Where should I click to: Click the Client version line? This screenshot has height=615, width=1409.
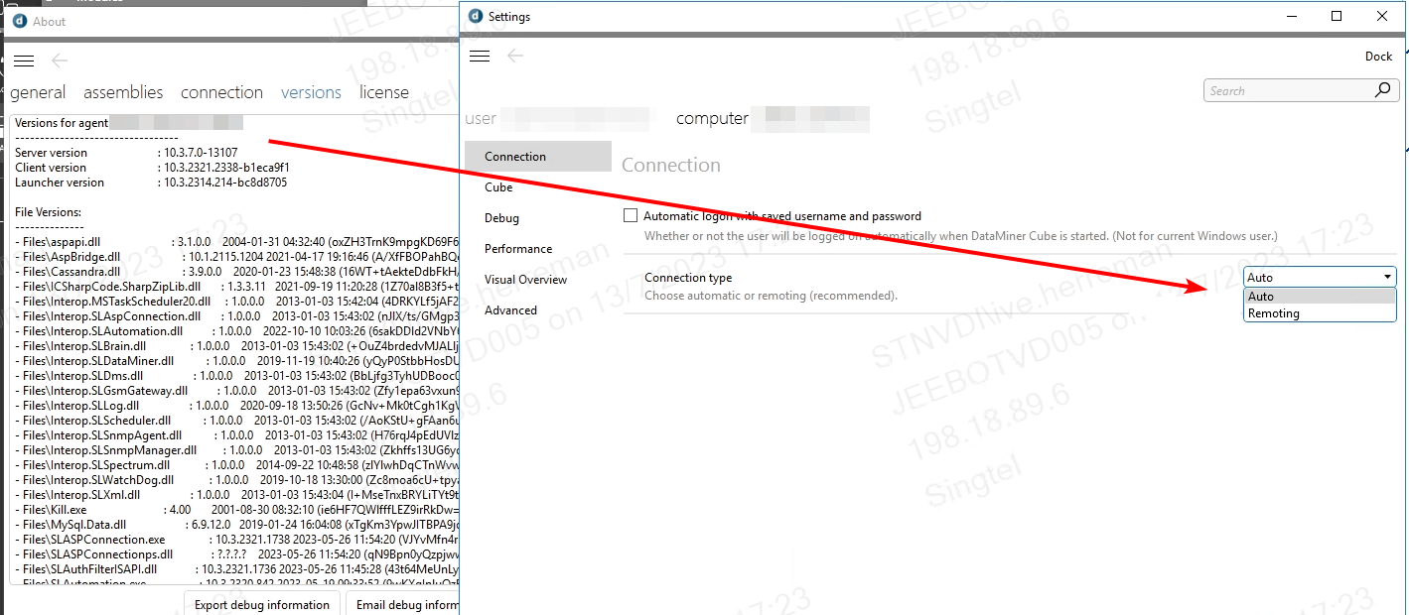[152, 168]
